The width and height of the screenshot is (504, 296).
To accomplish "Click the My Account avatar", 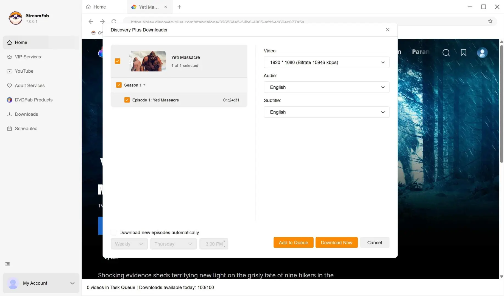I will point(13,283).
